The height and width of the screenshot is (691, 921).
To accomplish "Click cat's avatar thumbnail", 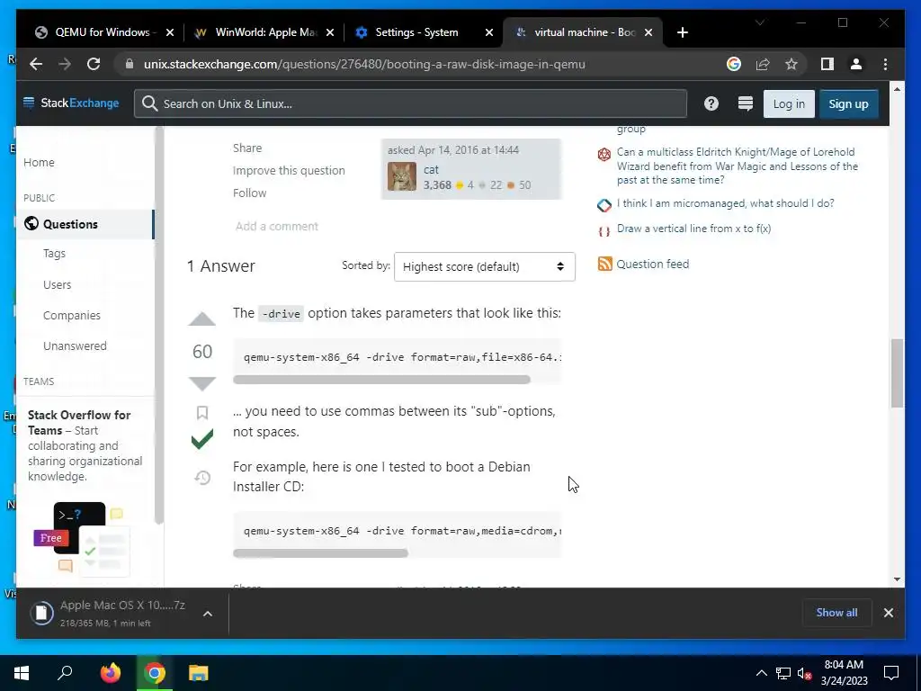I will point(402,176).
